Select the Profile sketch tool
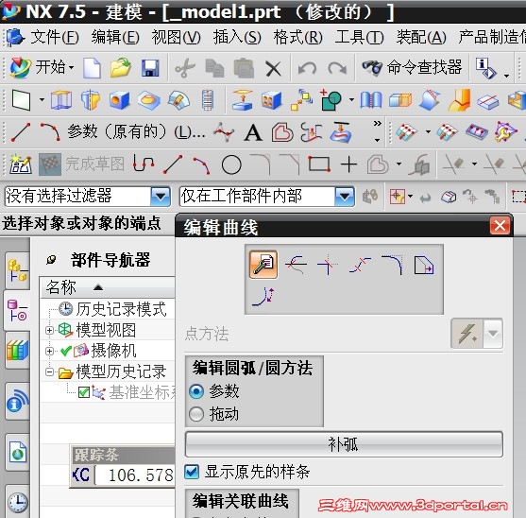The height and width of the screenshot is (518, 526). (x=144, y=164)
